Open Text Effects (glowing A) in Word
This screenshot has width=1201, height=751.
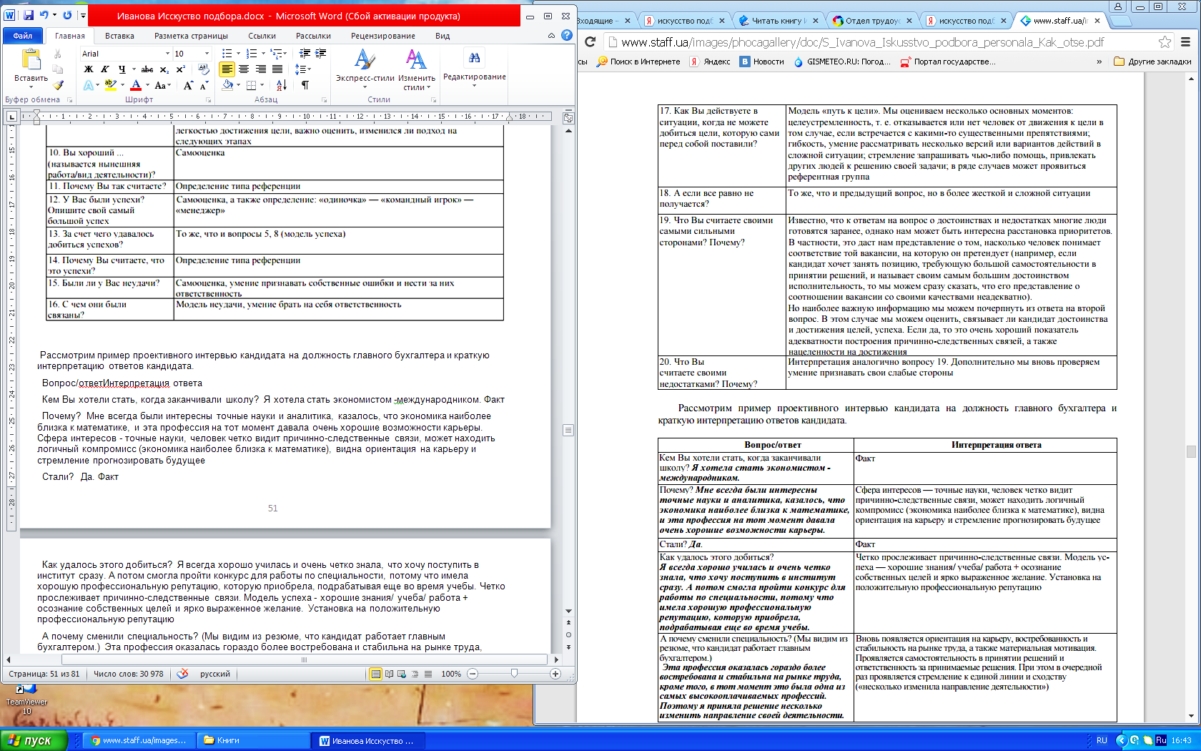pyautogui.click(x=88, y=85)
